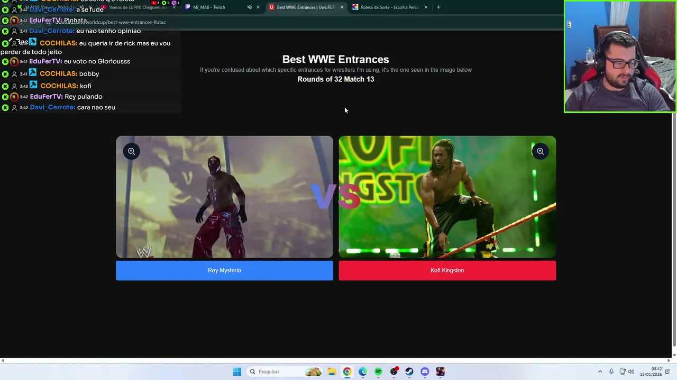Image resolution: width=677 pixels, height=380 pixels.
Task: Open Microsoft Edge from taskbar
Action: tap(362, 372)
